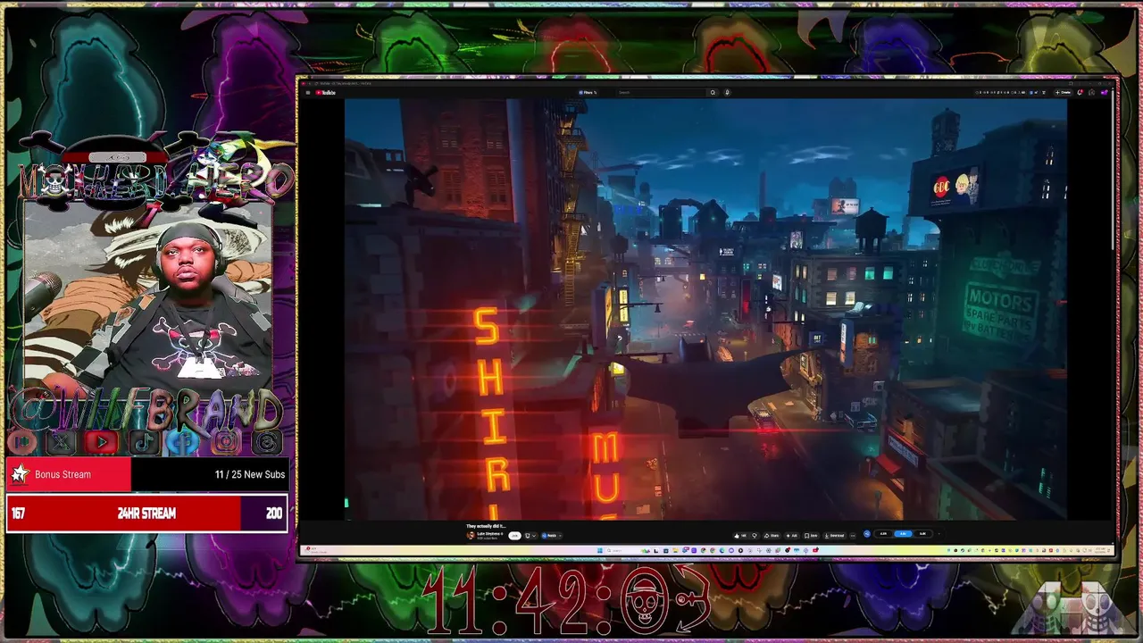
Task: Expand the subscription bell notification dropdown
Action: coord(530,536)
